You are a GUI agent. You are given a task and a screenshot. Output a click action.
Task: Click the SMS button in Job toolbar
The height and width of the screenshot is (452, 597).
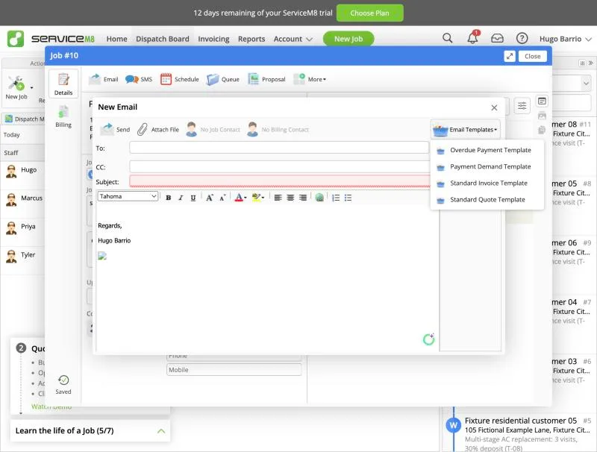click(x=139, y=79)
